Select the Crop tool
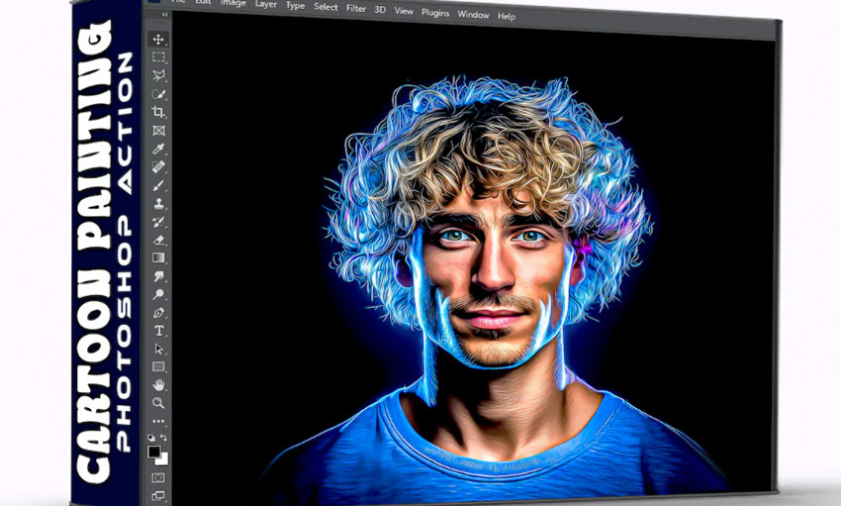Screen dimensions: 841x506 click(x=158, y=112)
